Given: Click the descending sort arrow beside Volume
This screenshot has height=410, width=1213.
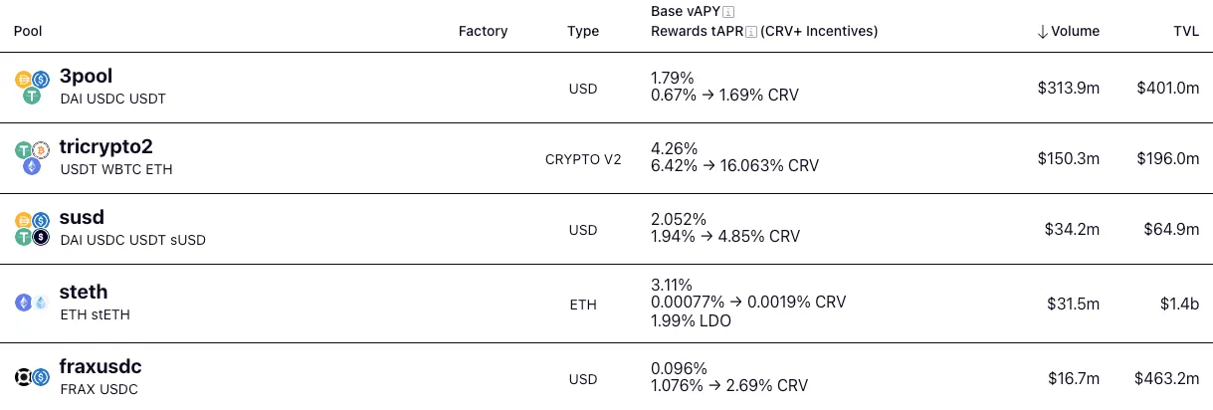Looking at the screenshot, I should [1042, 31].
